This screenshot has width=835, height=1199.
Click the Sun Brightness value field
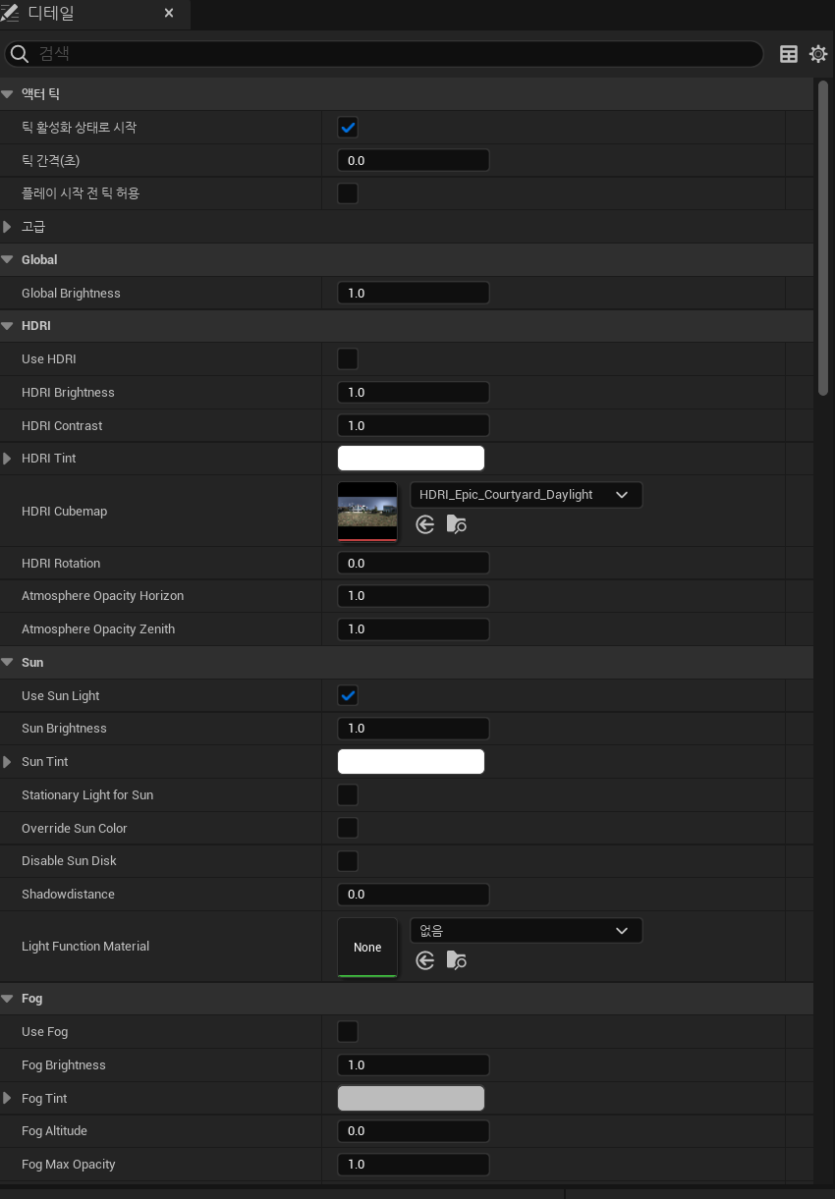point(414,729)
